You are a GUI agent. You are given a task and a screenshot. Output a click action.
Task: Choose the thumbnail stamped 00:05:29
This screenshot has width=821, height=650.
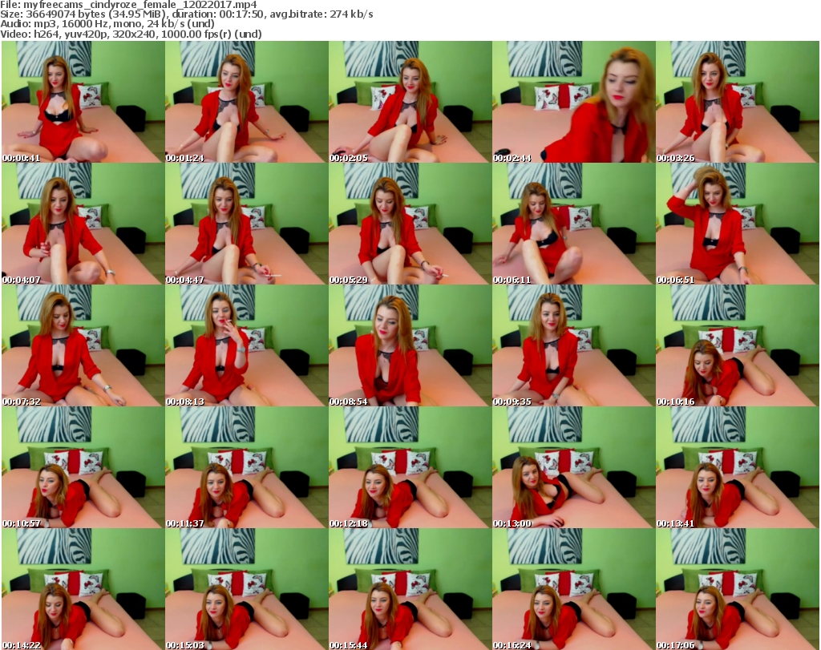click(x=410, y=224)
